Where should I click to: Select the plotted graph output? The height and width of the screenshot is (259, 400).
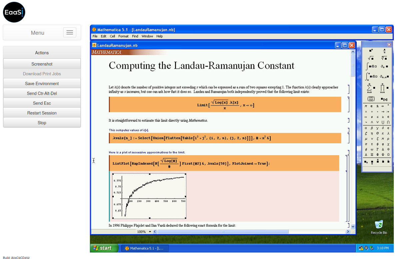click(149, 196)
